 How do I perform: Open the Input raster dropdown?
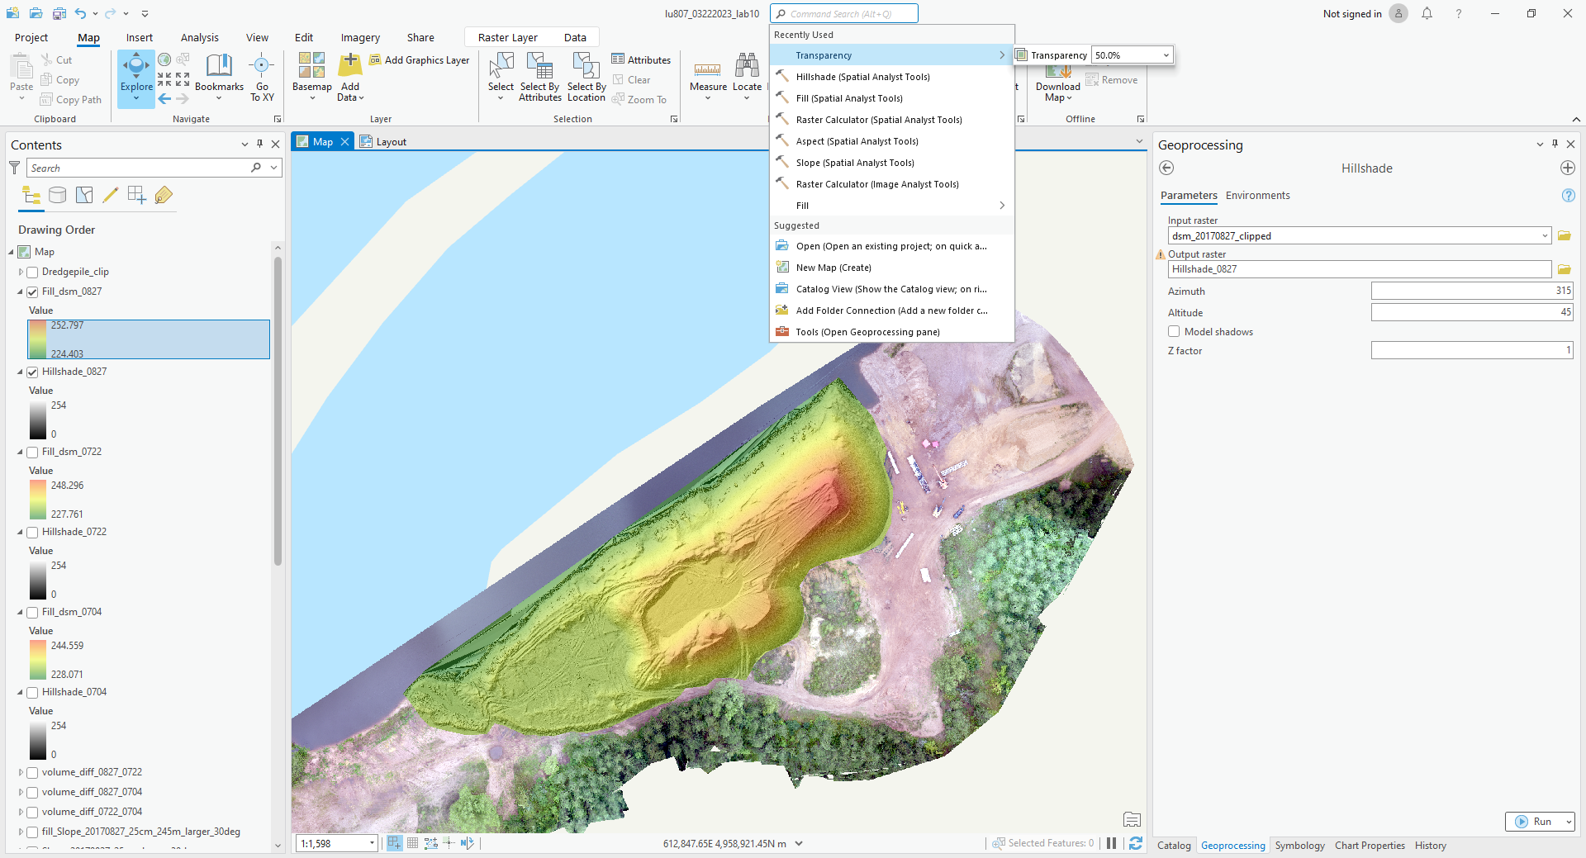coord(1544,236)
